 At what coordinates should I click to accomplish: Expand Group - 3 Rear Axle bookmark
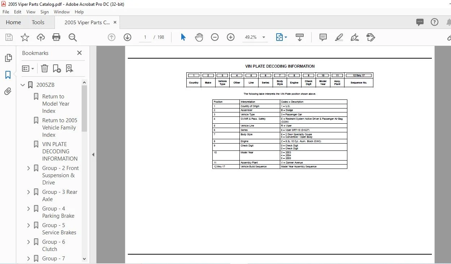[x=29, y=192]
